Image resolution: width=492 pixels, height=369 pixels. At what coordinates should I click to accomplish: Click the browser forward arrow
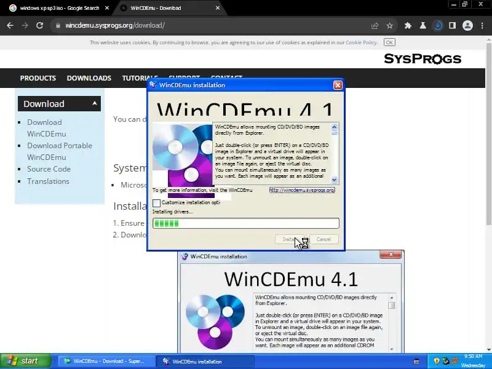(25, 25)
